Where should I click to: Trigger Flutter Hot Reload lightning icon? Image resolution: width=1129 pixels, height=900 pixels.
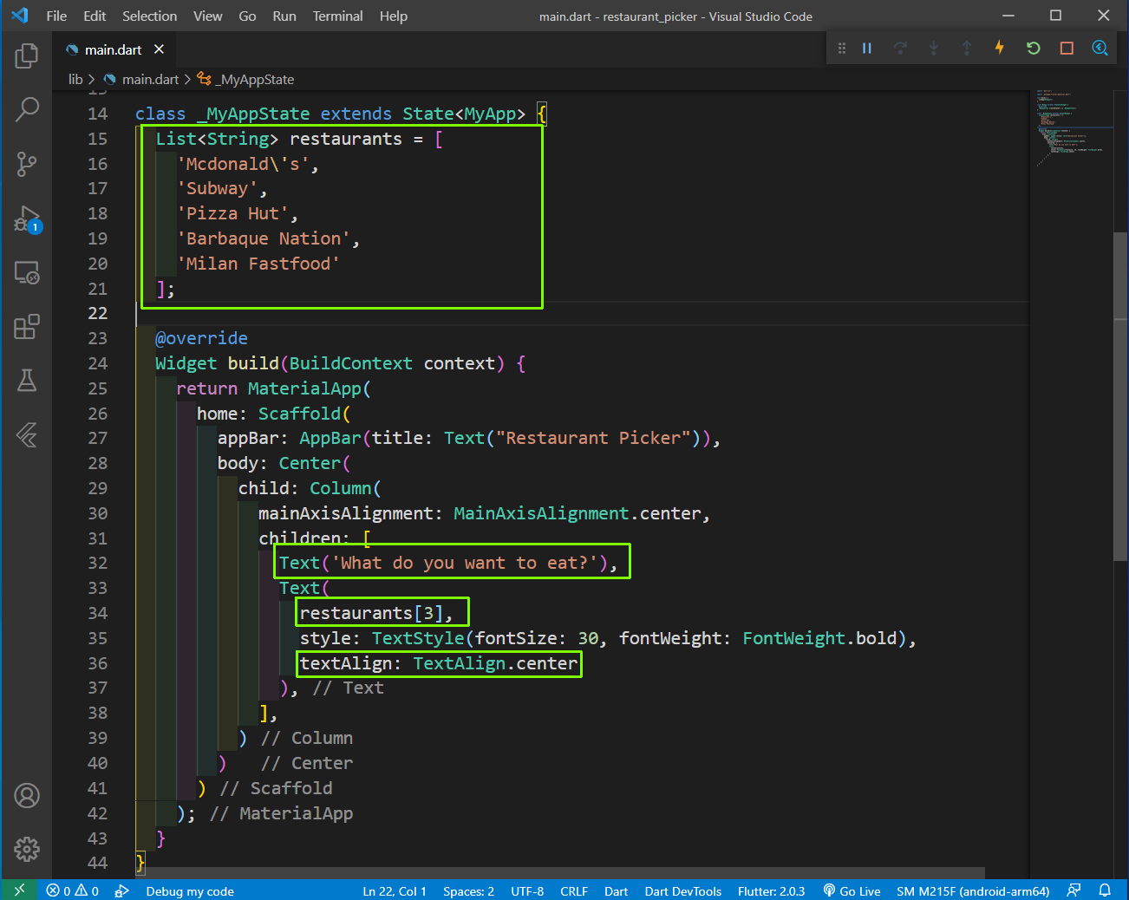1000,48
